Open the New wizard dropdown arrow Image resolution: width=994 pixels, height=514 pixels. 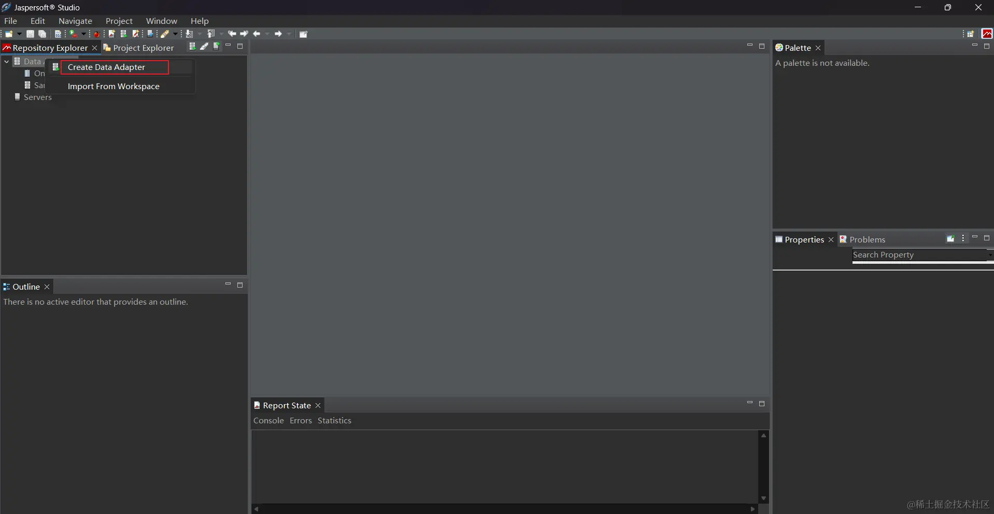pos(19,34)
